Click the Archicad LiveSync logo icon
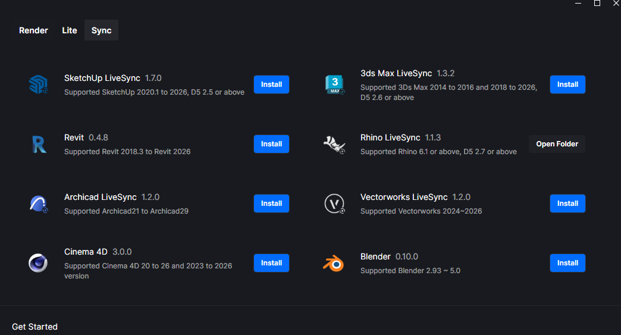Viewport: 621px width, 335px height. (38, 203)
